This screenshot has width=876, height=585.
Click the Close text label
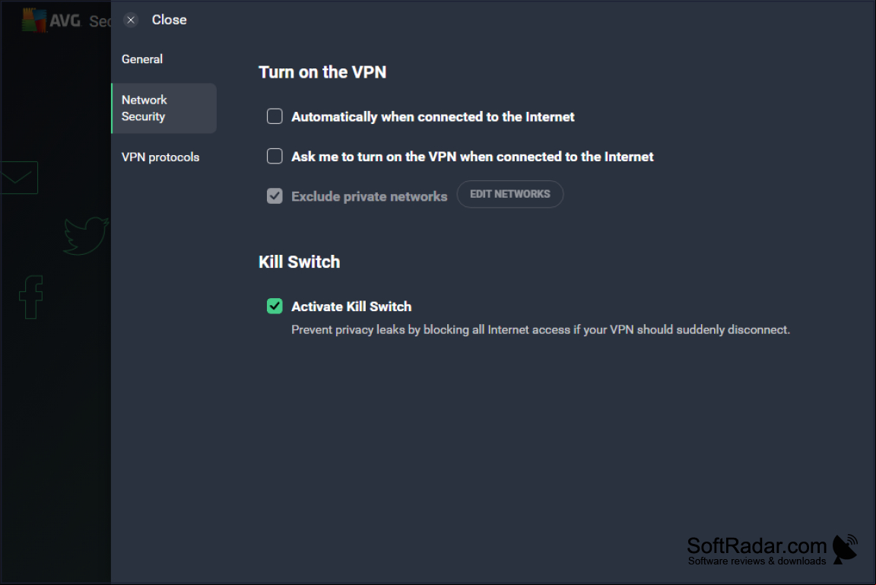(x=170, y=20)
